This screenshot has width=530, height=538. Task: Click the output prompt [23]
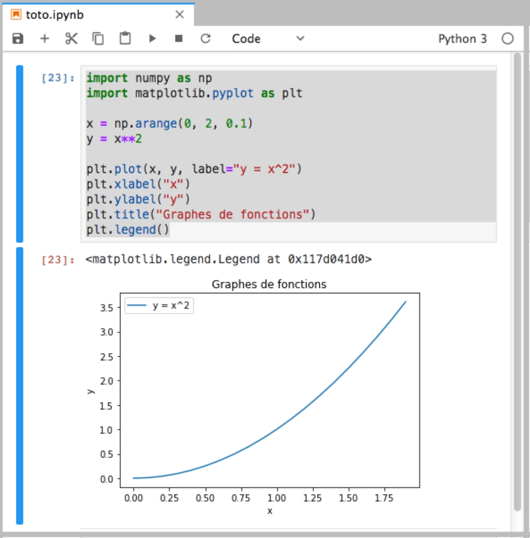tap(58, 260)
